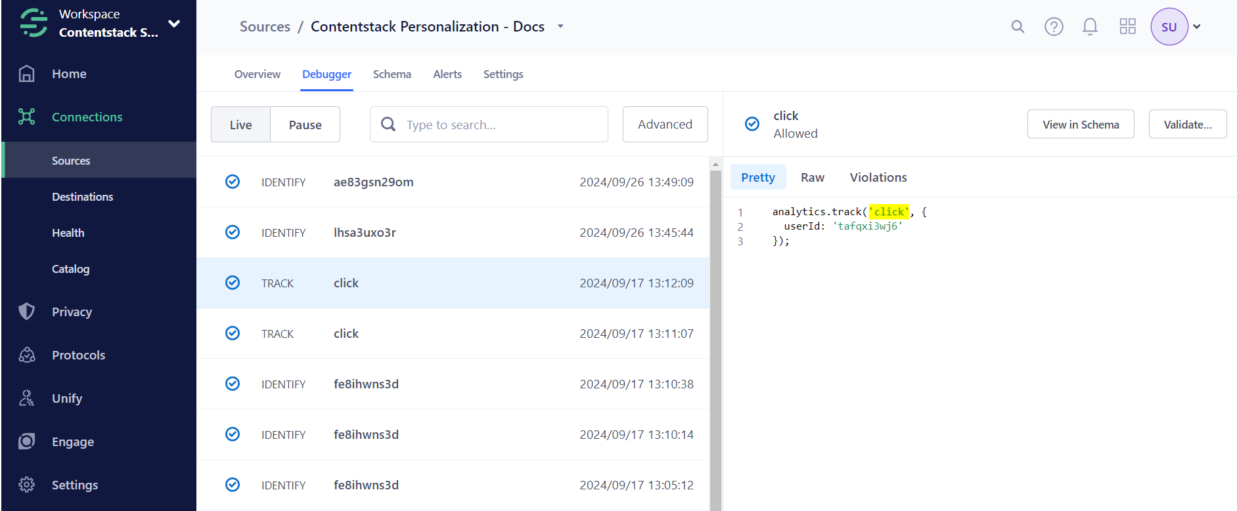Click scrollbar up arrow in event list

click(715, 164)
